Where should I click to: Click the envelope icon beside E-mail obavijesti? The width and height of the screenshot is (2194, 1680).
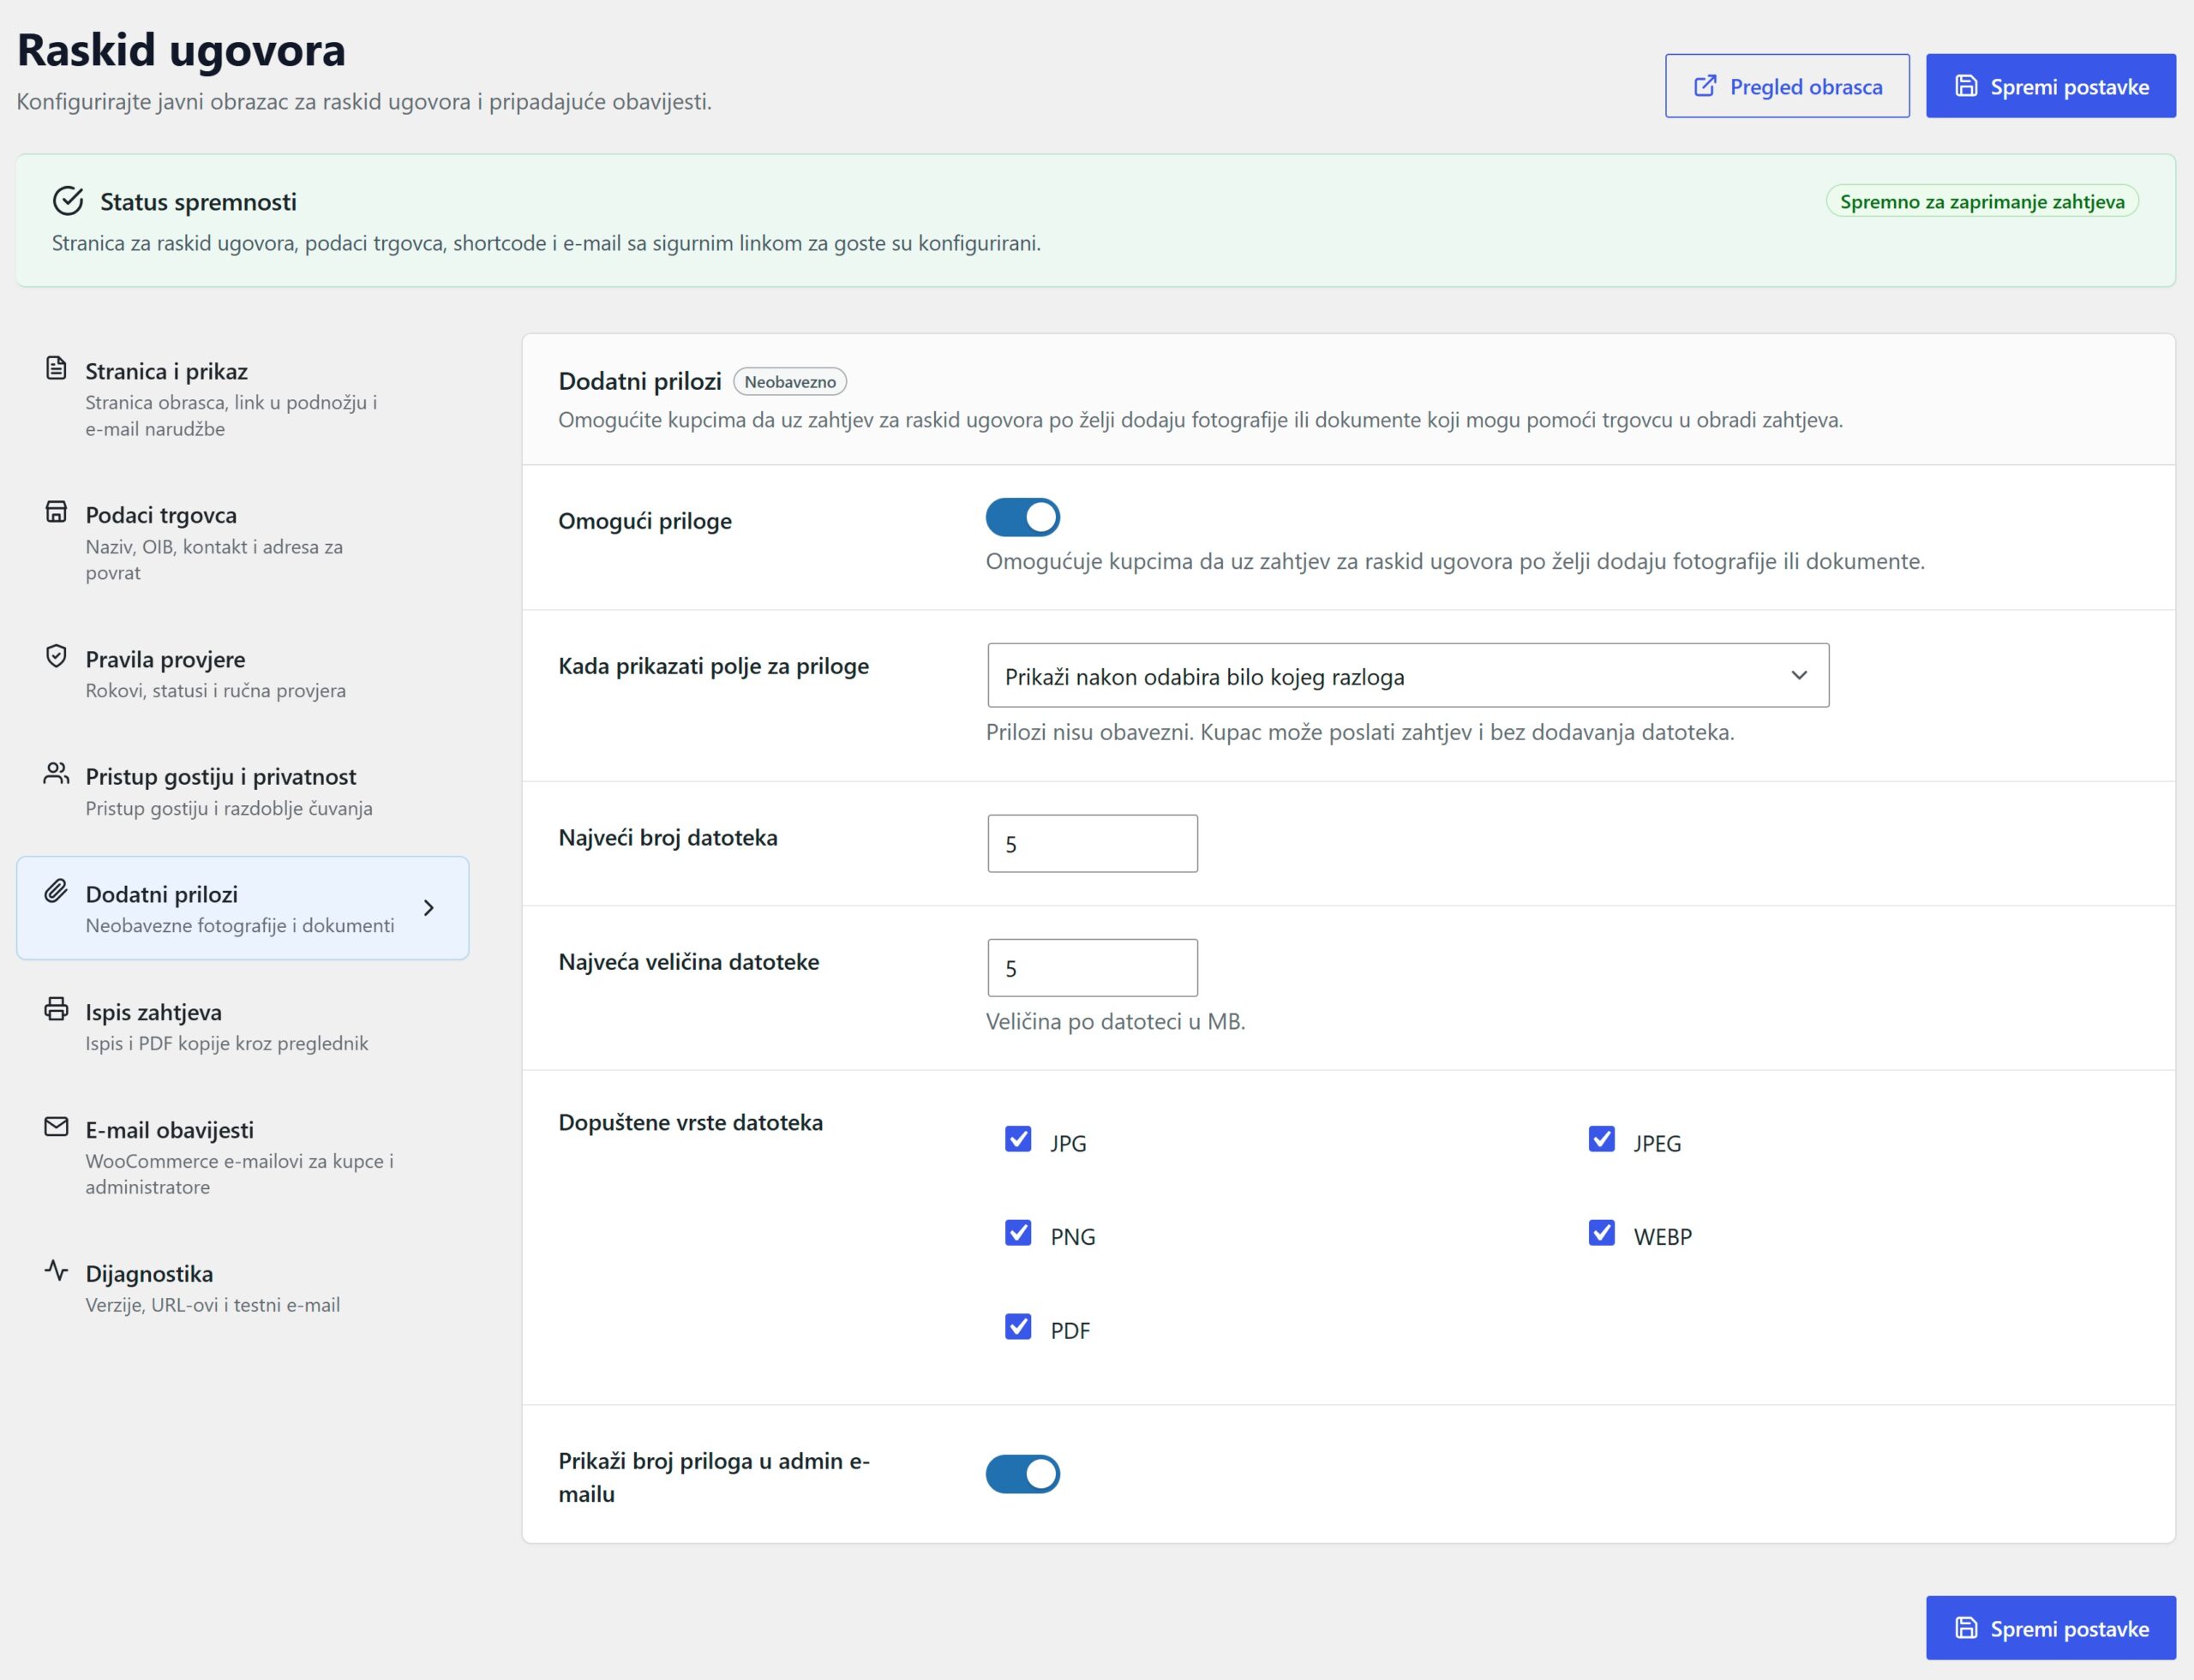(x=56, y=1127)
